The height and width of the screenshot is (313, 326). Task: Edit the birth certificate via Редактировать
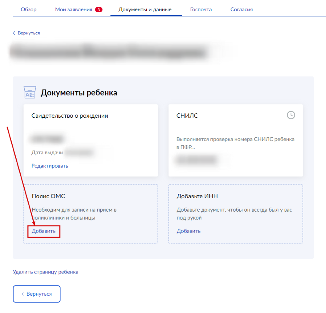(x=50, y=166)
